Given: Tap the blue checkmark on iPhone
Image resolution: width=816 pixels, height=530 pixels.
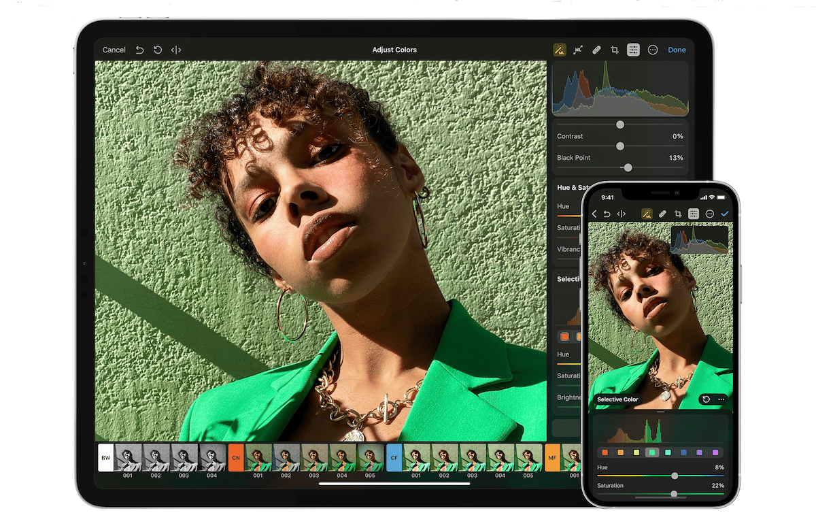Looking at the screenshot, I should tap(724, 214).
